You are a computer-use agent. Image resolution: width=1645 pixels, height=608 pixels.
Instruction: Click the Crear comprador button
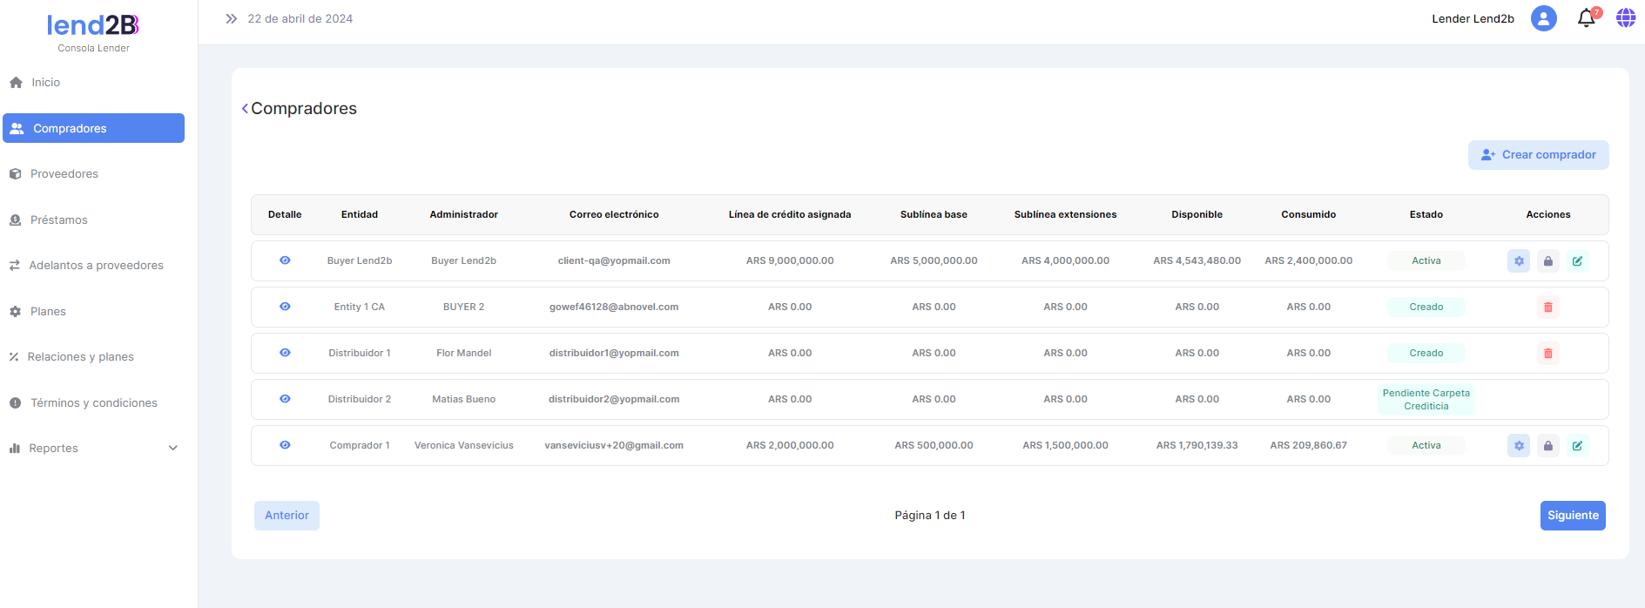(x=1538, y=155)
